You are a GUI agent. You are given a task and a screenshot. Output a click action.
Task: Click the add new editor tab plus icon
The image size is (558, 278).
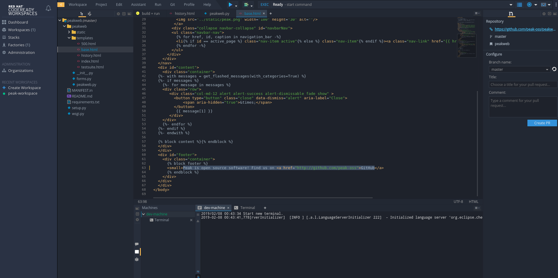[271, 13]
